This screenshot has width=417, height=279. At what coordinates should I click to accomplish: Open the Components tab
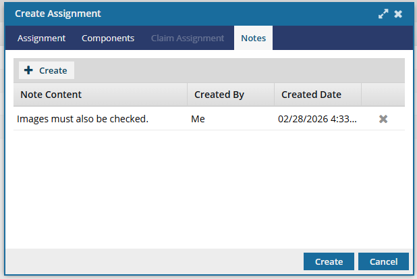(x=108, y=39)
